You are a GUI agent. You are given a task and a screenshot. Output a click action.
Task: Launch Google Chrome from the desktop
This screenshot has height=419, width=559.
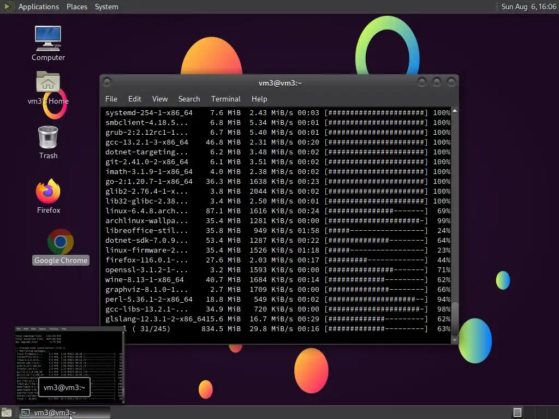click(x=61, y=247)
